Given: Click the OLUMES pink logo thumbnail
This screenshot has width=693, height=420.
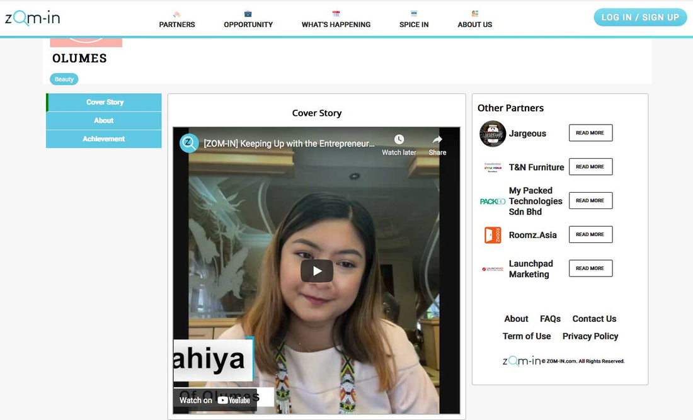Looking at the screenshot, I should click(86, 42).
